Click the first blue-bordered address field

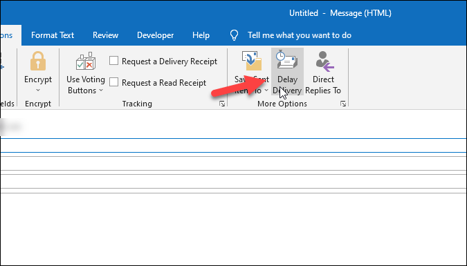click(234, 145)
